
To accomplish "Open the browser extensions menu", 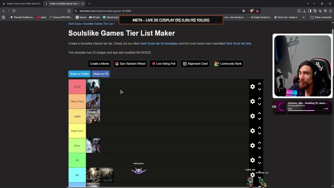I will point(299,11).
